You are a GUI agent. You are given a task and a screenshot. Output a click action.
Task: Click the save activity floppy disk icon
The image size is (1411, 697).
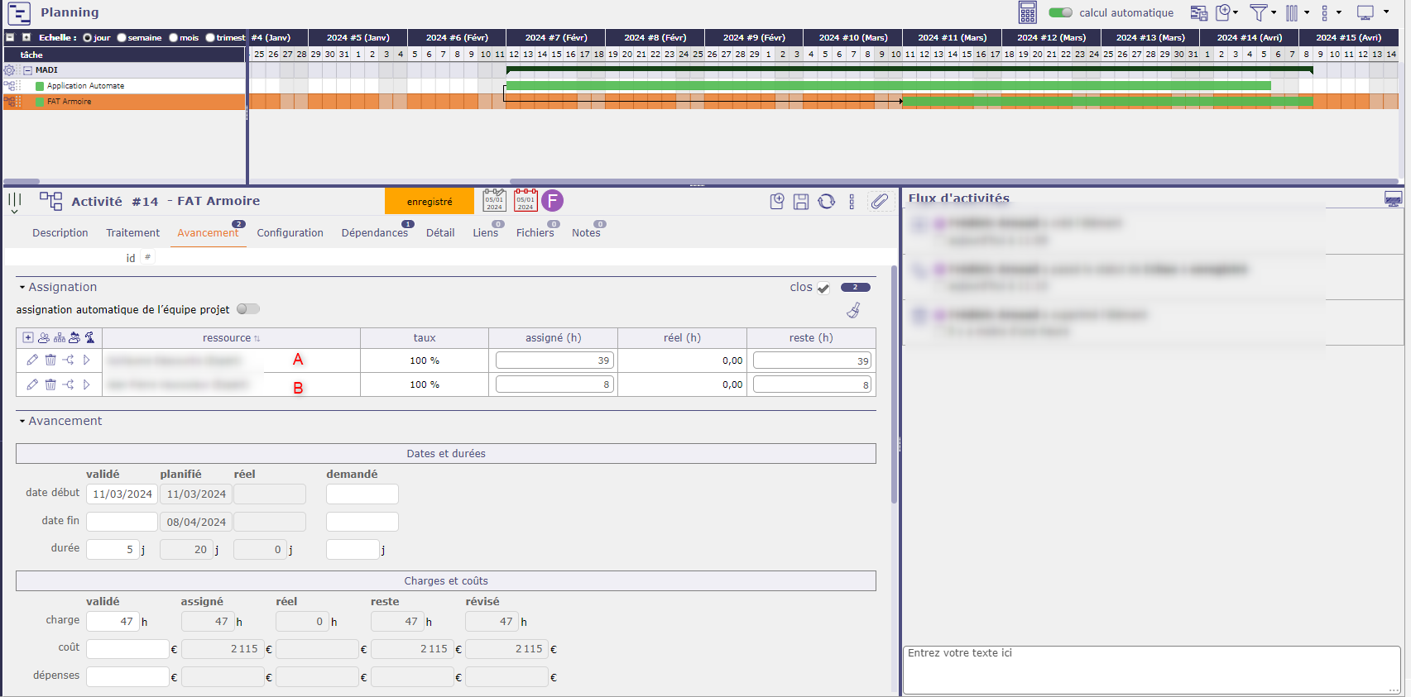(x=800, y=202)
